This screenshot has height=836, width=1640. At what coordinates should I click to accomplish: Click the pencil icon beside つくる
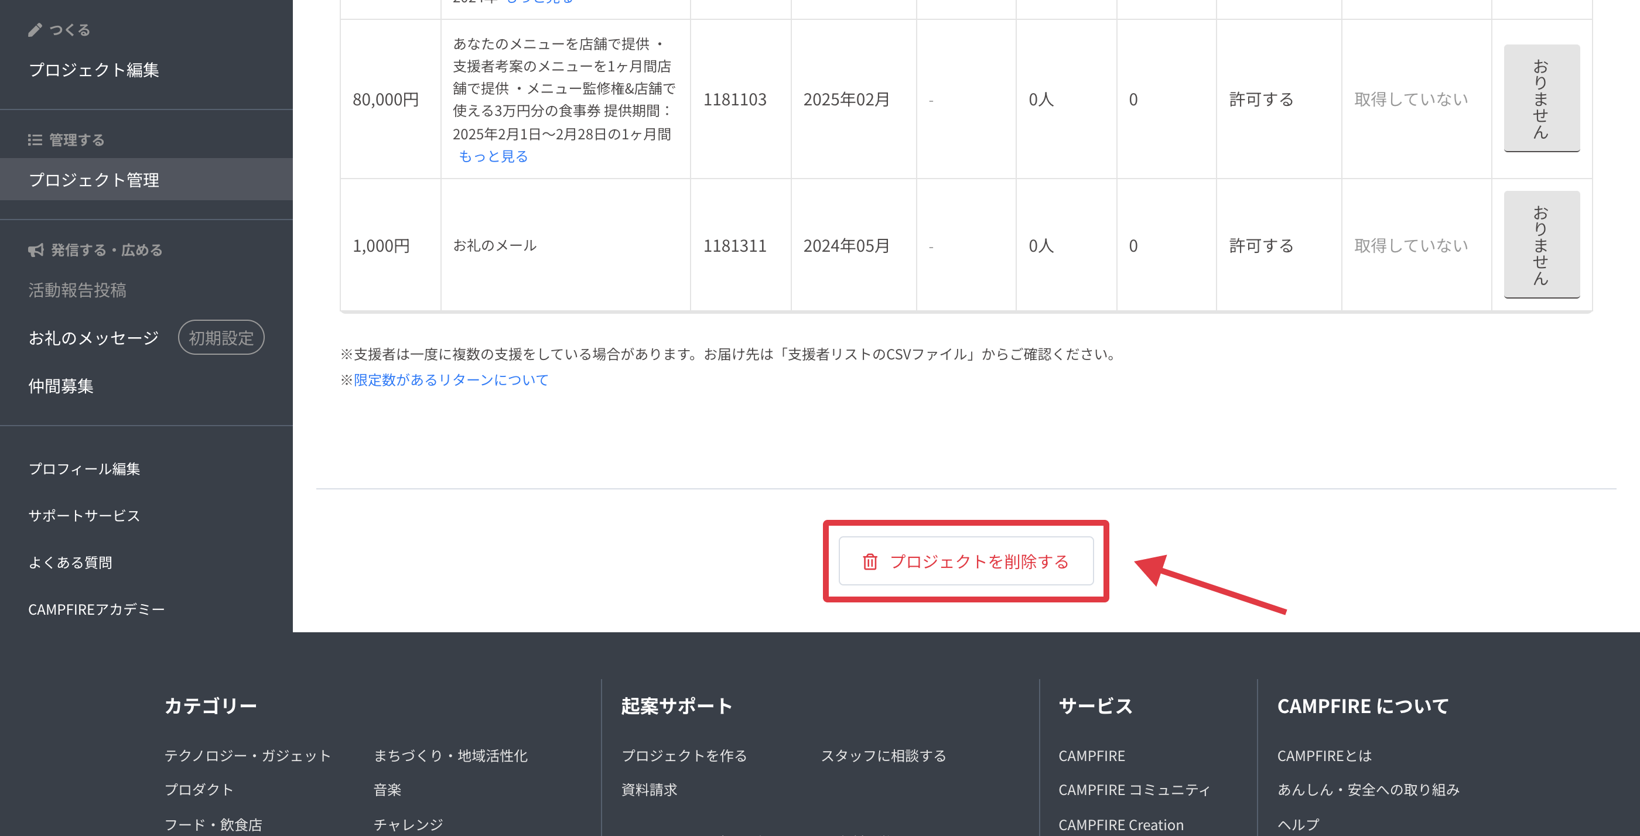(x=35, y=30)
